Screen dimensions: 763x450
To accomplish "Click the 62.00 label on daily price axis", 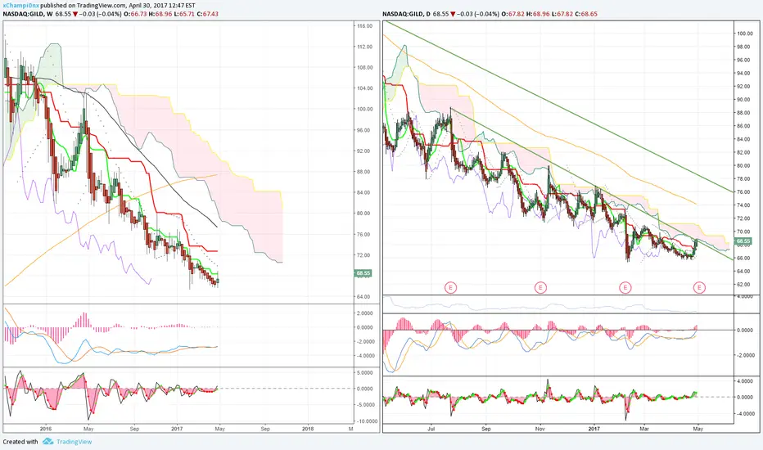I will tap(743, 285).
